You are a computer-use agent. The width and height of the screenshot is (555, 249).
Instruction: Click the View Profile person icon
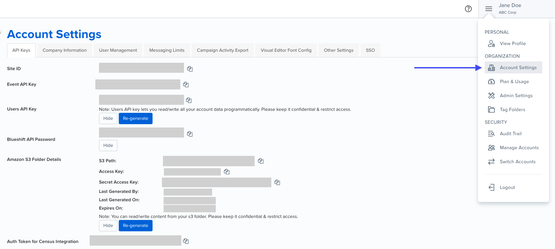pos(491,43)
